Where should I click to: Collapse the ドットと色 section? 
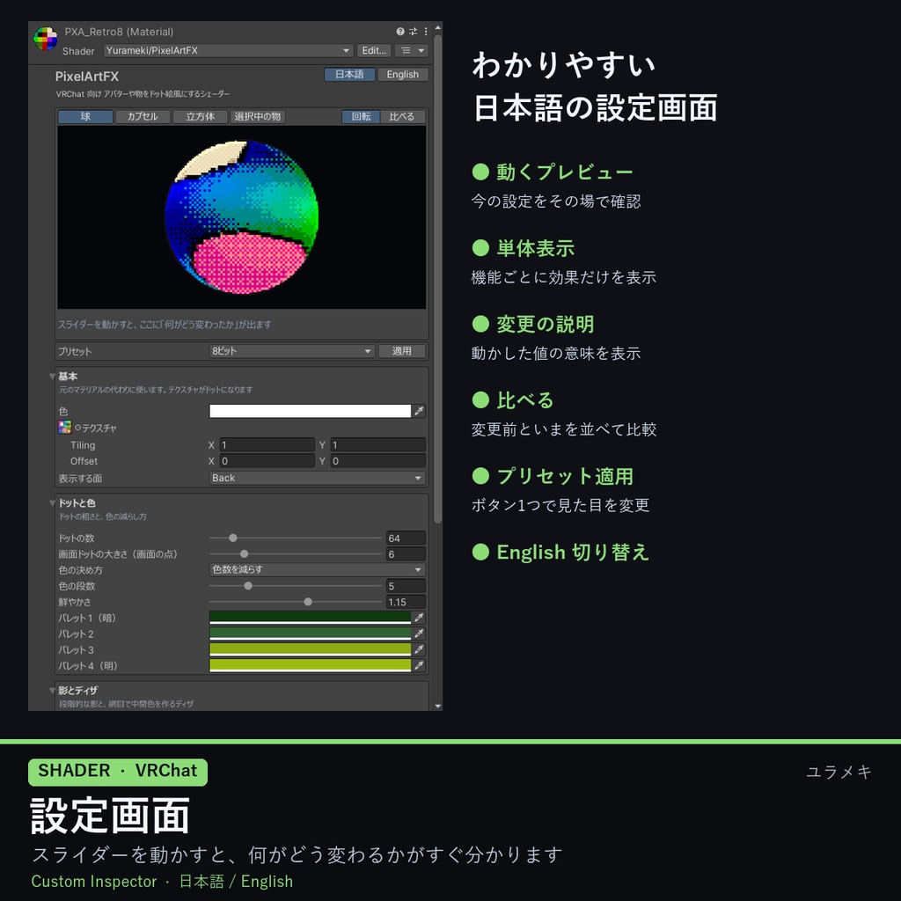pyautogui.click(x=52, y=503)
